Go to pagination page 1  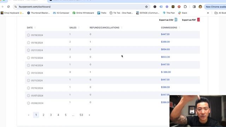(x=36, y=115)
